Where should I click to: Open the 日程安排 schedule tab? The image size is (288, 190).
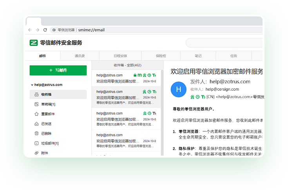120,56
